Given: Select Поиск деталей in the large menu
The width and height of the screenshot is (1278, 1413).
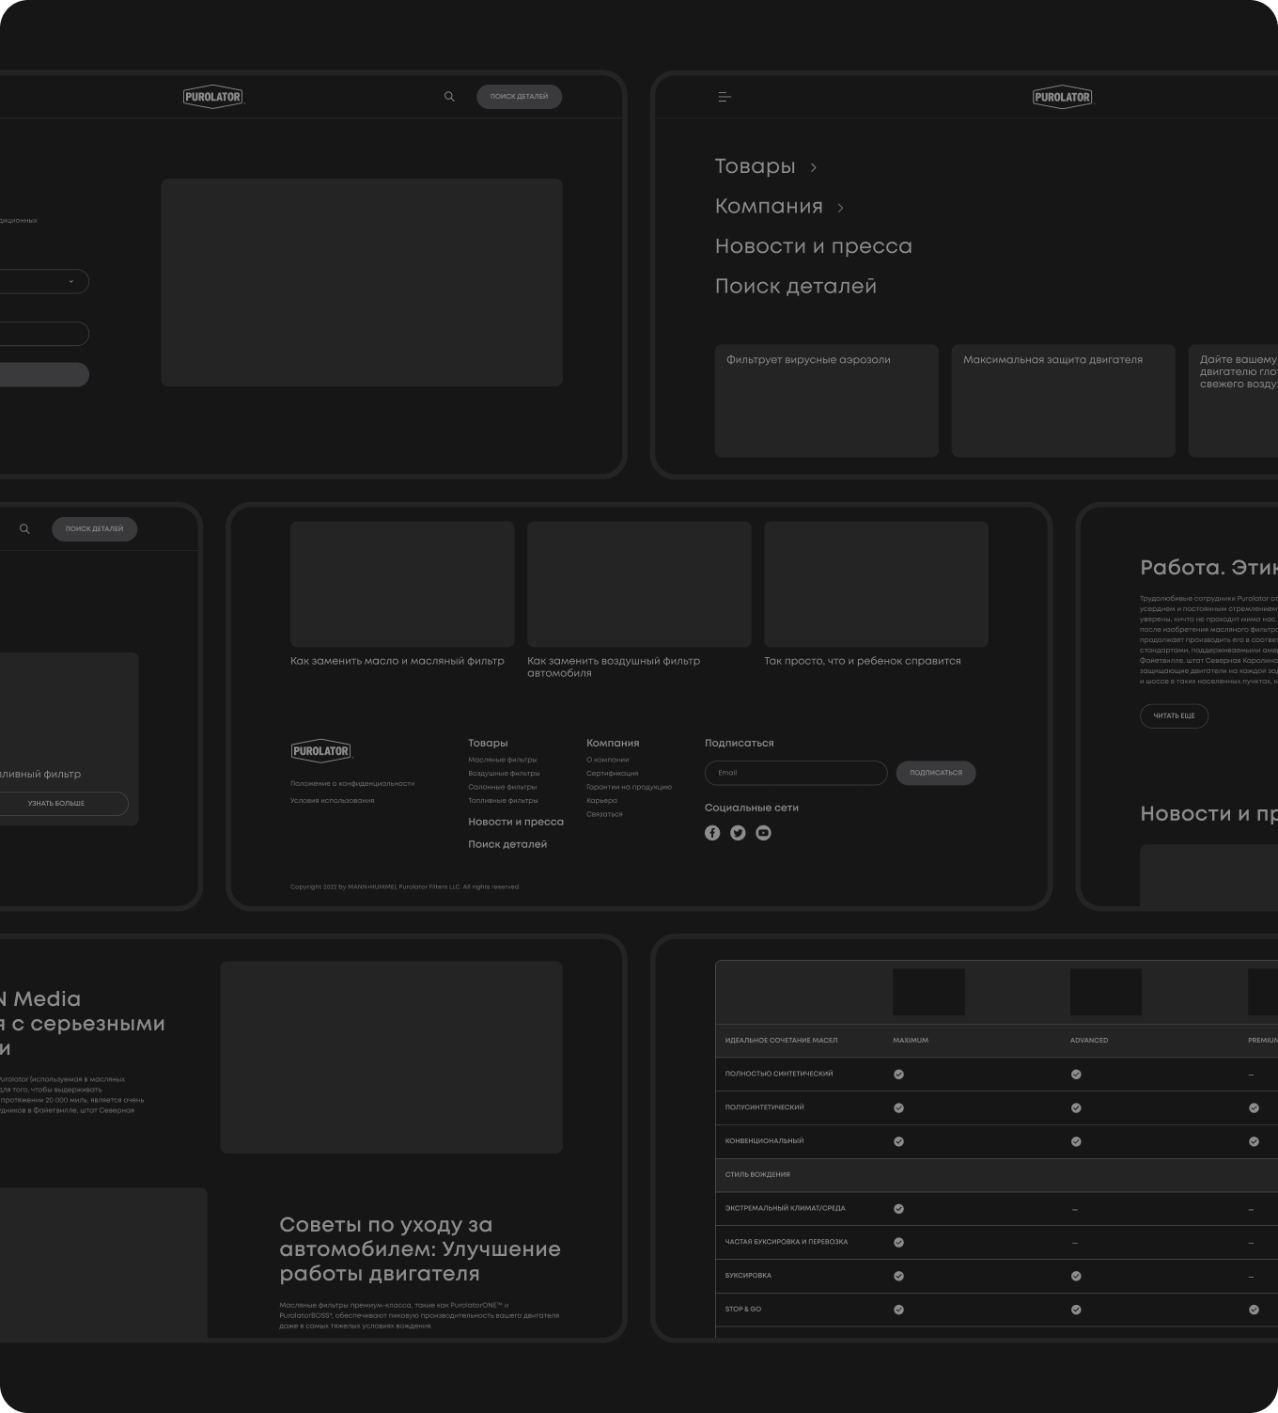Looking at the screenshot, I should pos(796,287).
